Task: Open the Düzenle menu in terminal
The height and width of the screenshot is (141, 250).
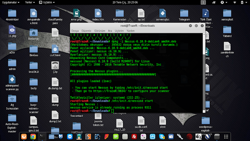Action: [86, 31]
